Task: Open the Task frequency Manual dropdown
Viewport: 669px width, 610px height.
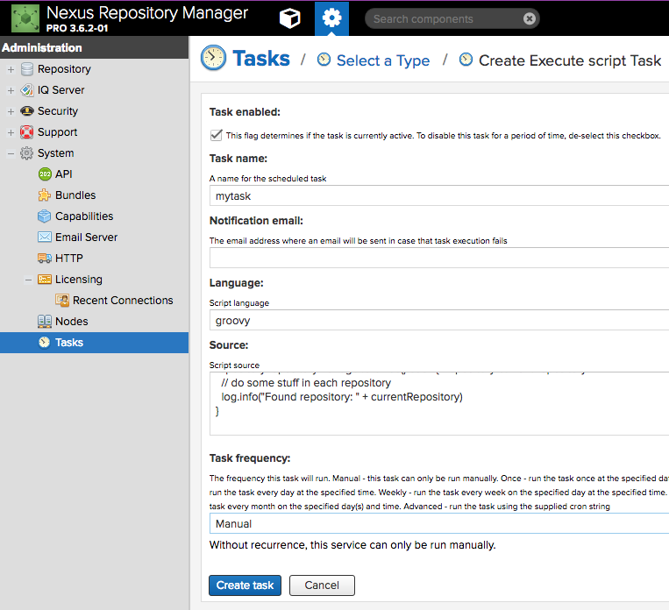Action: (x=438, y=524)
